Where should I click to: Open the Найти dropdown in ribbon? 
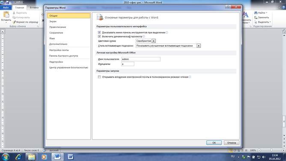pyautogui.click(x=261, y=13)
